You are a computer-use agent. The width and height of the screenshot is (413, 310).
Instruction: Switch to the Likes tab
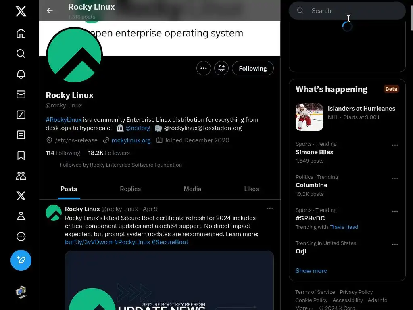point(251,189)
